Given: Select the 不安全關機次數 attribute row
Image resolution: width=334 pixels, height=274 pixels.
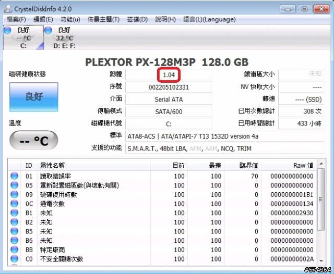Looking at the screenshot, I should tap(162, 259).
